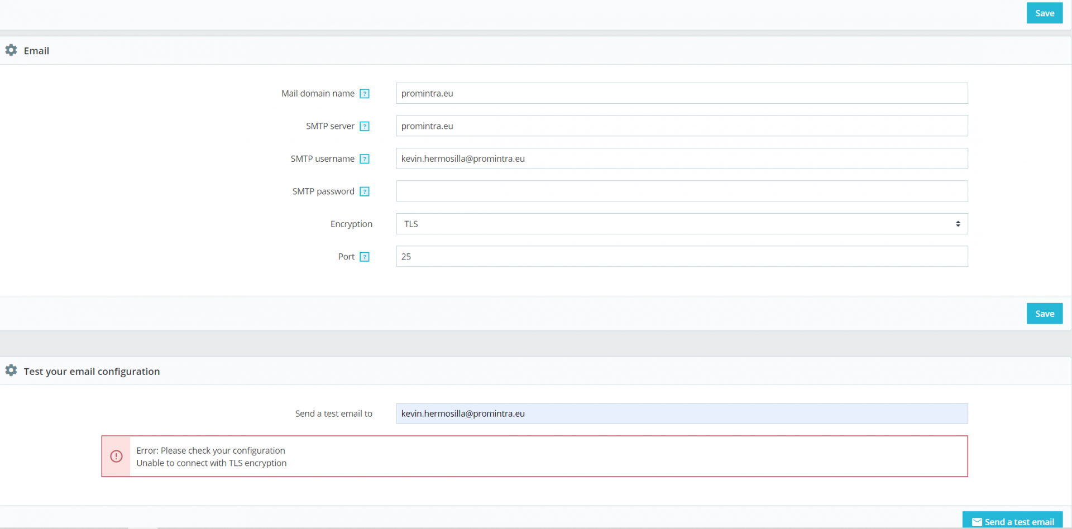Click the help icon next to SMTP username
This screenshot has height=529, width=1072.
click(x=365, y=159)
